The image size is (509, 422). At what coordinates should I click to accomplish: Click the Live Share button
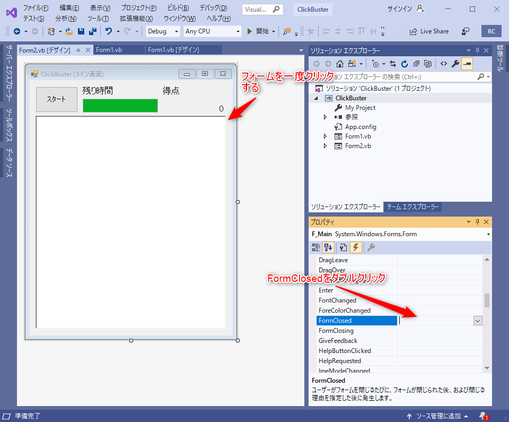point(429,31)
